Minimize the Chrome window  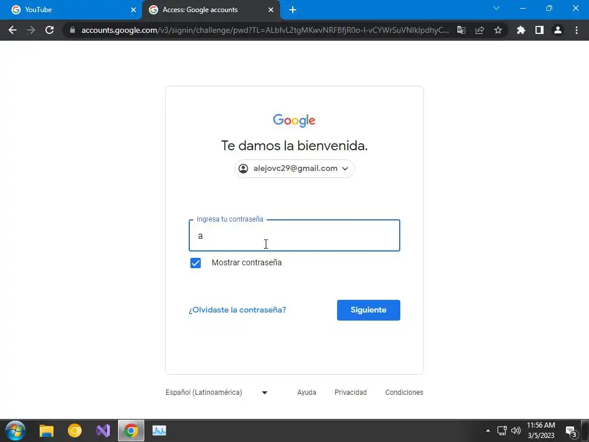[x=522, y=8]
